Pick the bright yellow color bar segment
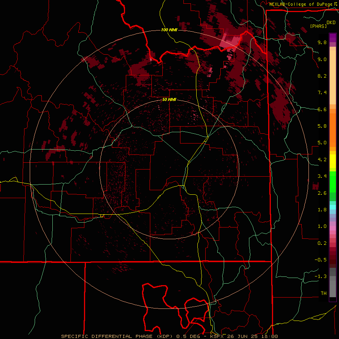 (x=333, y=161)
